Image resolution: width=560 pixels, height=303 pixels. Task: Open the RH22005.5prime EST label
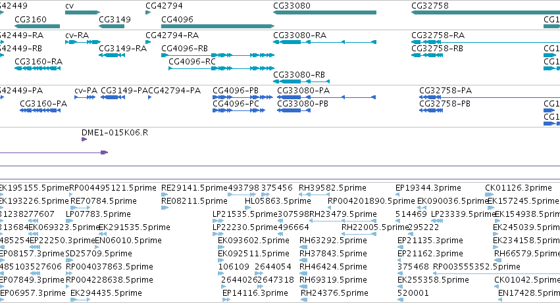pos(375,227)
